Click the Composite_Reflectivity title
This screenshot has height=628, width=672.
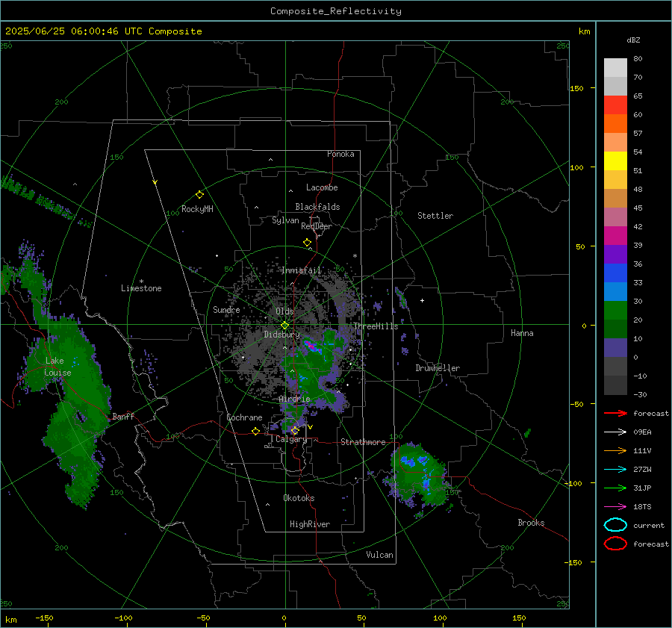pyautogui.click(x=336, y=11)
